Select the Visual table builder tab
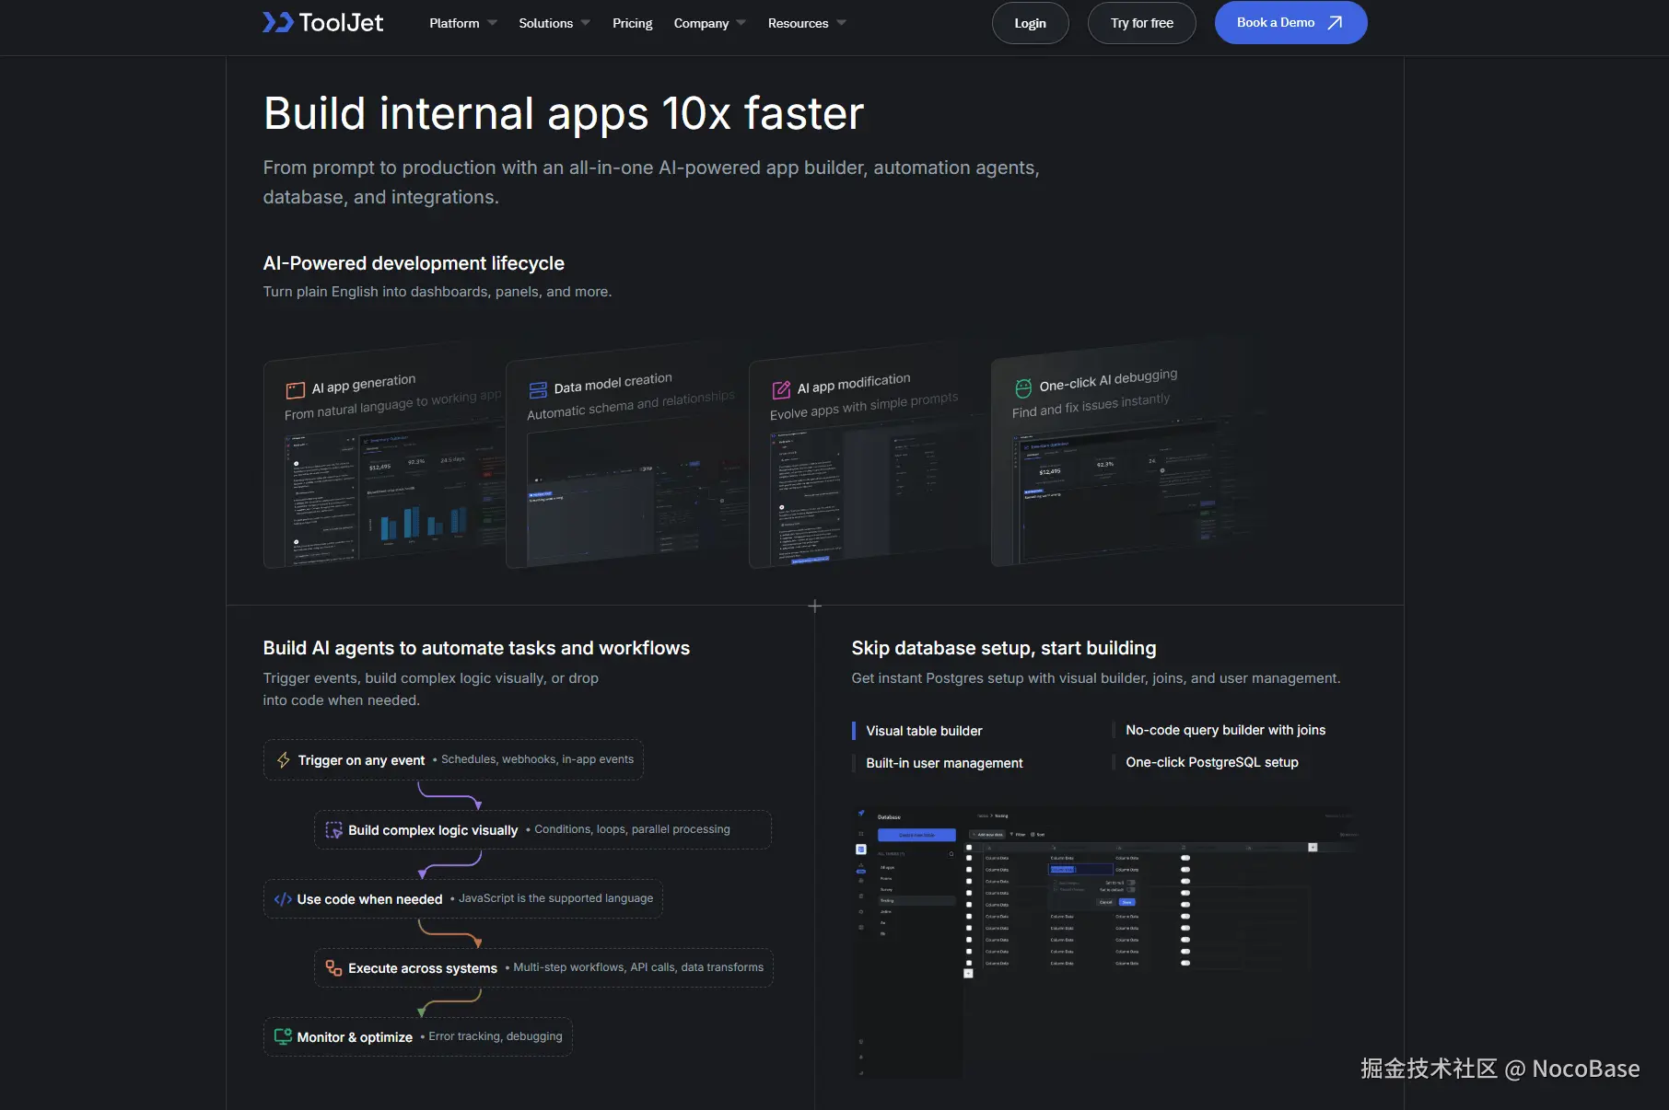The image size is (1669, 1110). [924, 731]
